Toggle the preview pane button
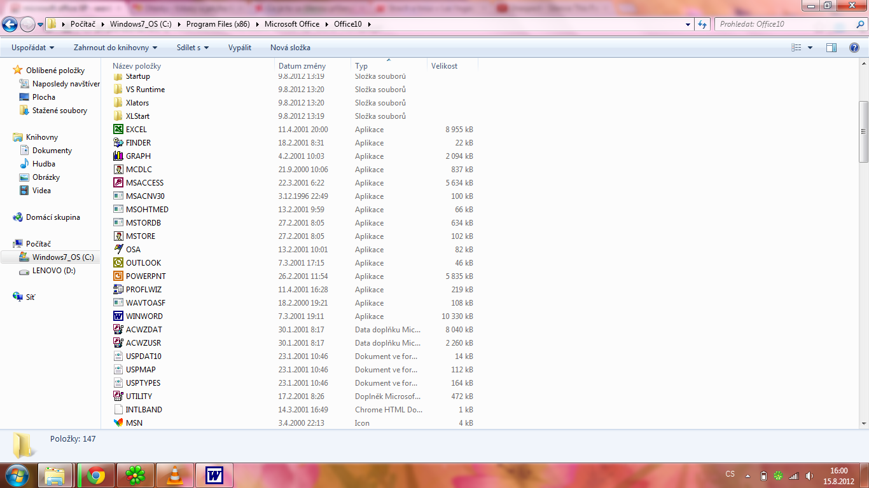The height and width of the screenshot is (488, 869). coord(831,48)
